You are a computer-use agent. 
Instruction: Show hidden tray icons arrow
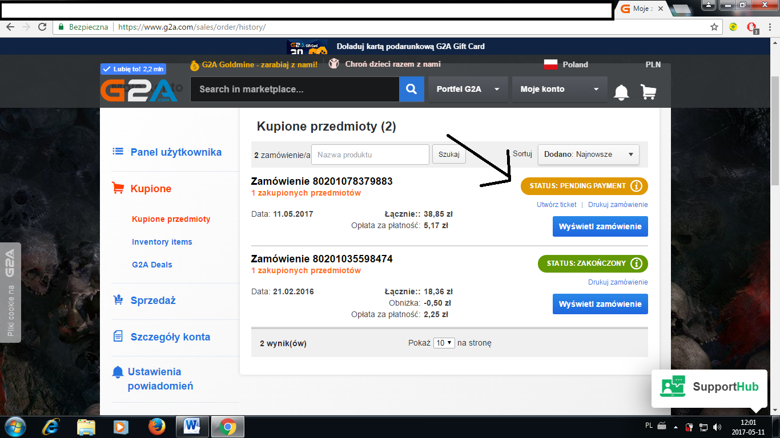tap(677, 427)
